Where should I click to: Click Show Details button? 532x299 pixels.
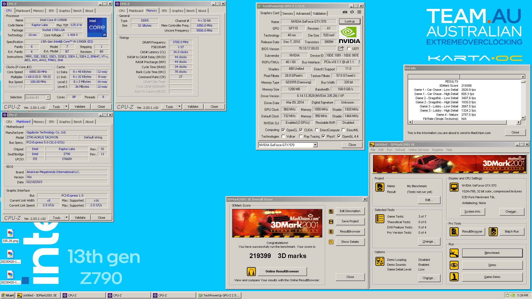(350, 242)
